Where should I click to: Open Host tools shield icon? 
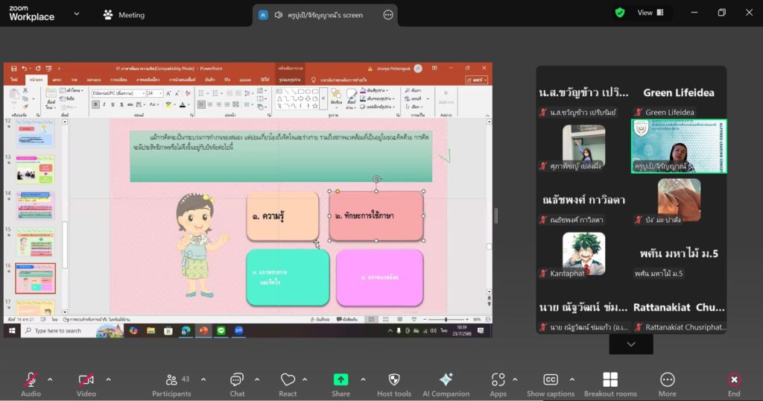394,379
